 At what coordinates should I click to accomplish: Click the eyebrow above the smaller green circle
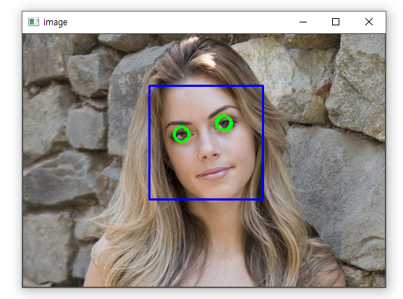click(x=178, y=123)
